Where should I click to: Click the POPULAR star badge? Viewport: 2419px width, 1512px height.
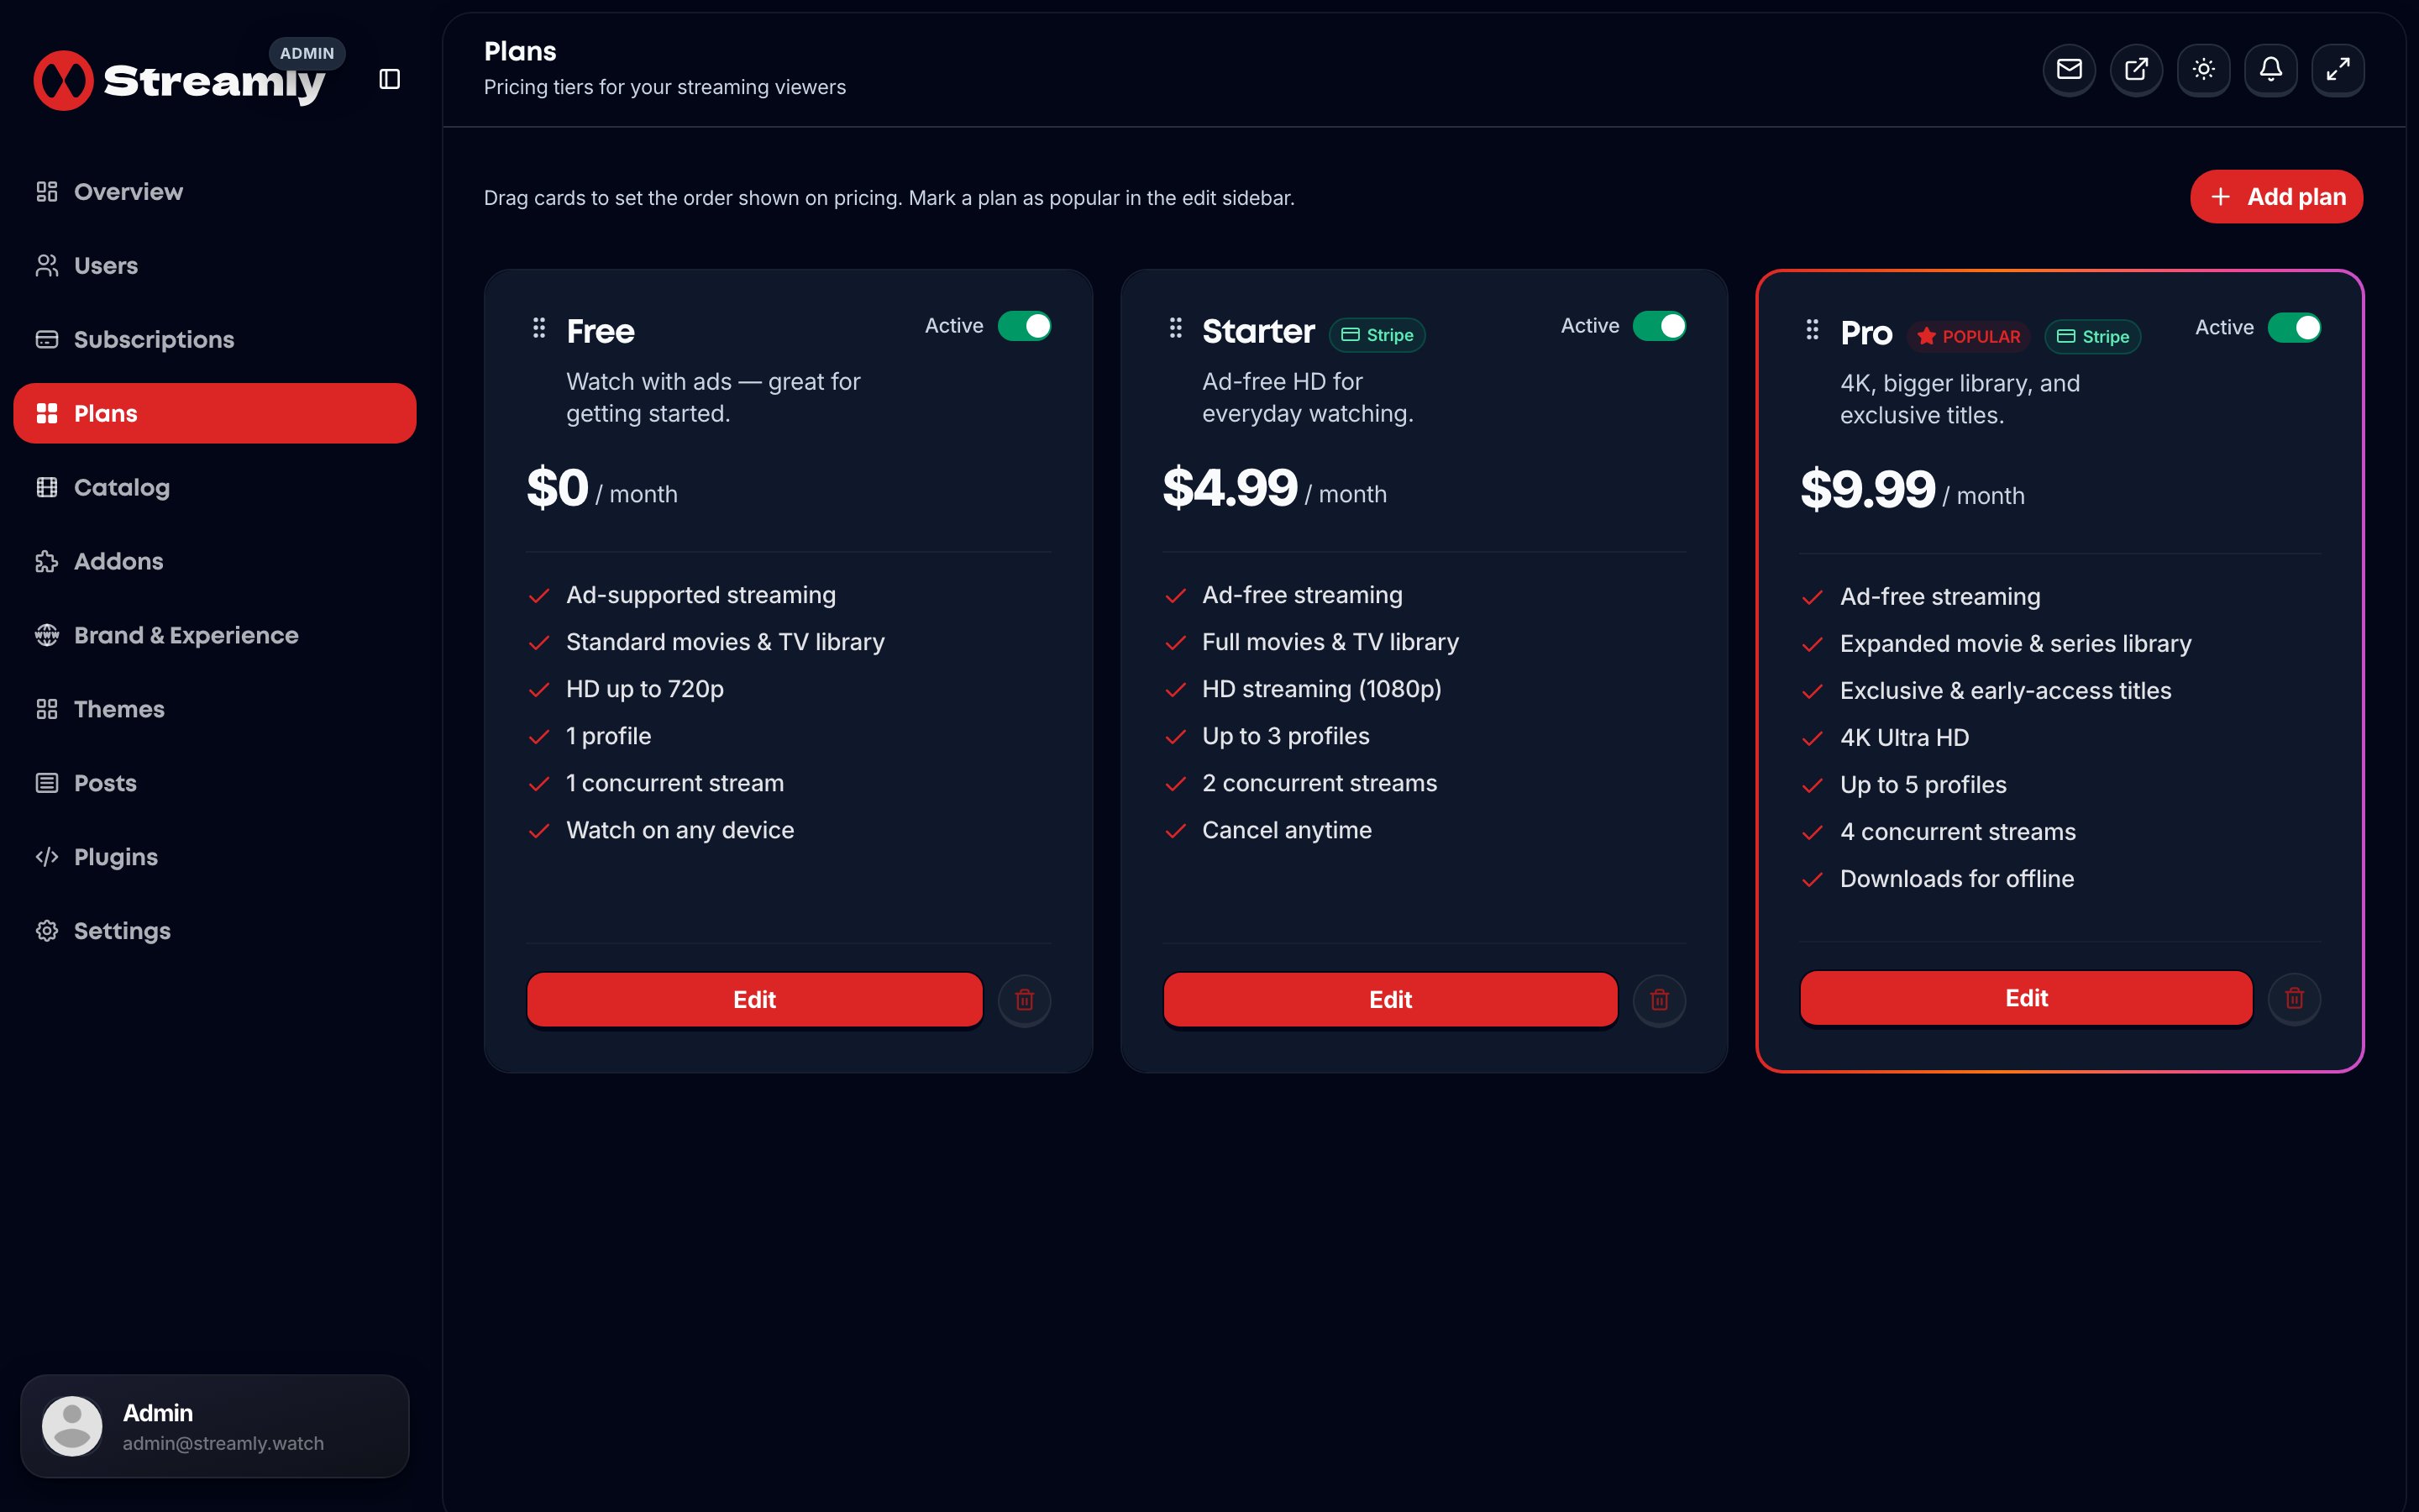coord(1968,337)
